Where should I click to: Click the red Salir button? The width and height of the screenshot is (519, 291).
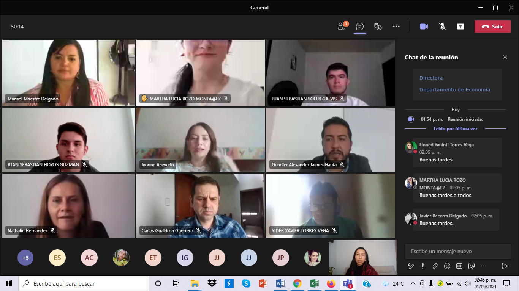click(492, 27)
